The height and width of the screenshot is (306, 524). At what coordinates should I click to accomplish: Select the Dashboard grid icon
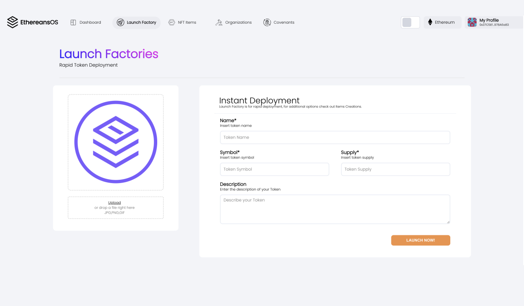(73, 22)
